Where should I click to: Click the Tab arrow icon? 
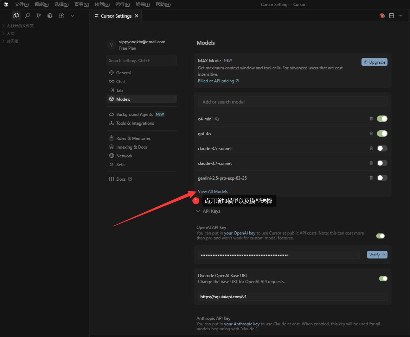pyautogui.click(x=111, y=90)
